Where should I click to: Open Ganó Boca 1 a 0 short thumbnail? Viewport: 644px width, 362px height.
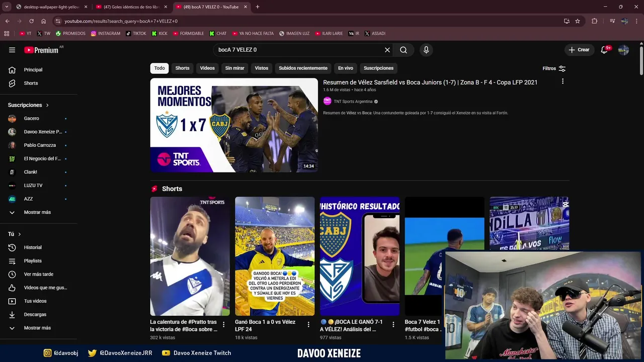275,256
